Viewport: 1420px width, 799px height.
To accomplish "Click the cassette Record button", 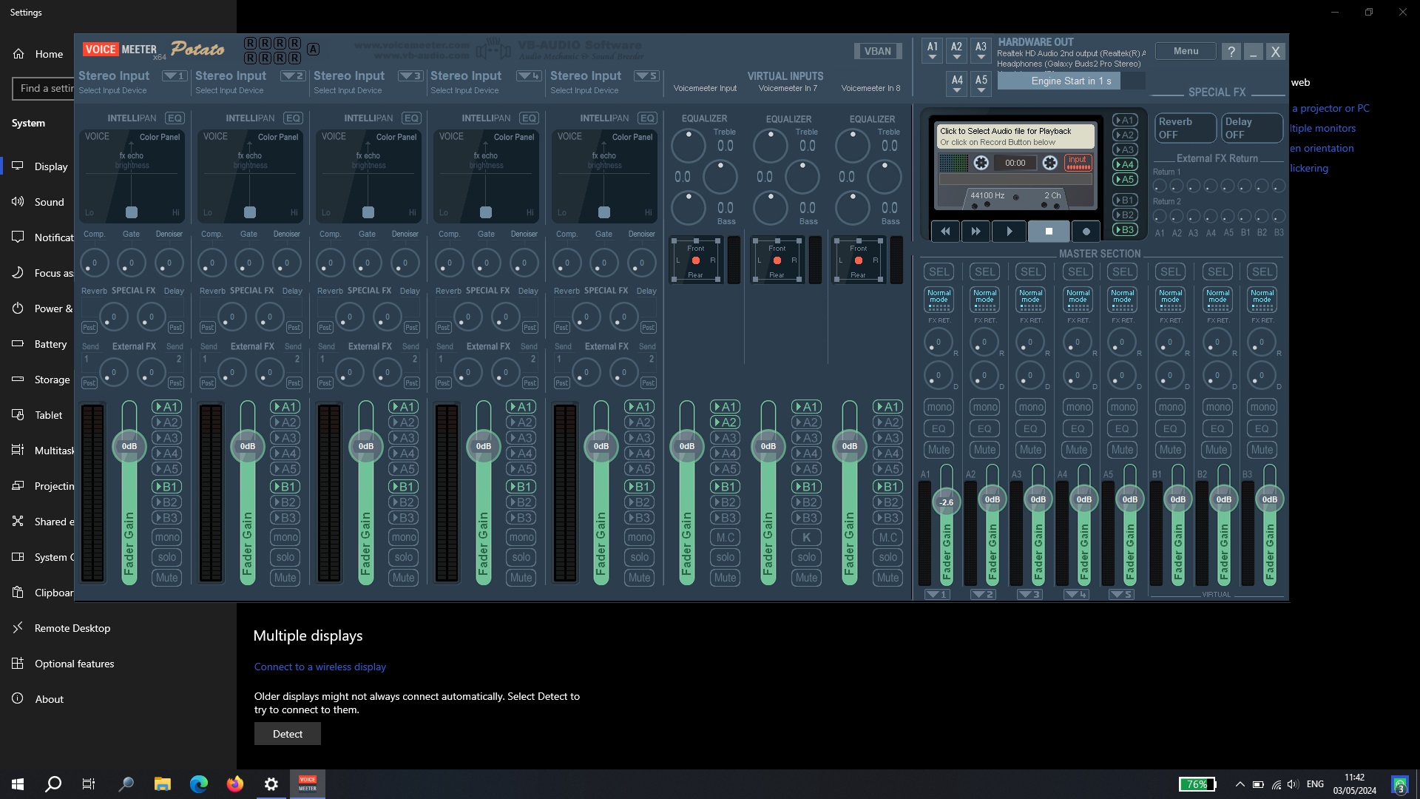I will point(1086,232).
